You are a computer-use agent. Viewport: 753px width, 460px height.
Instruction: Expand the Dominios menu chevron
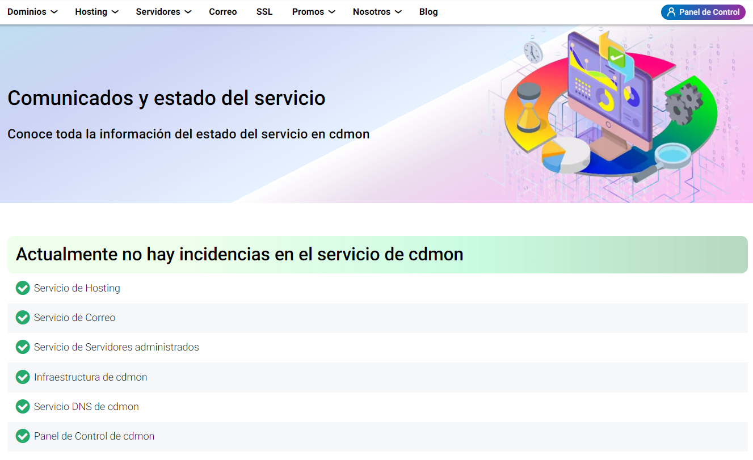[x=54, y=12]
